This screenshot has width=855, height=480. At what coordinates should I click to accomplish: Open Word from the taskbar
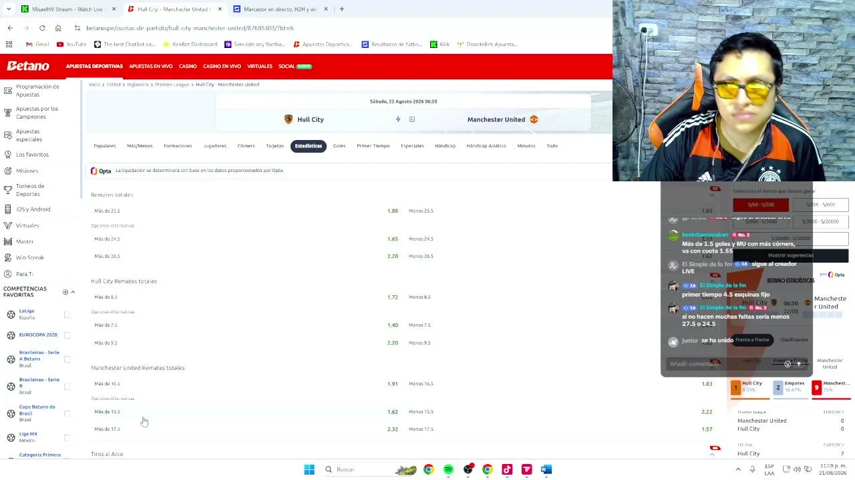pyautogui.click(x=546, y=469)
